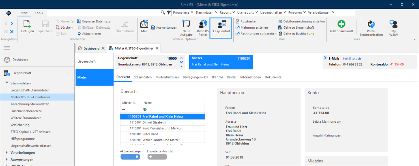Go to Gehe zu Buchhaltung

[x=296, y=34]
